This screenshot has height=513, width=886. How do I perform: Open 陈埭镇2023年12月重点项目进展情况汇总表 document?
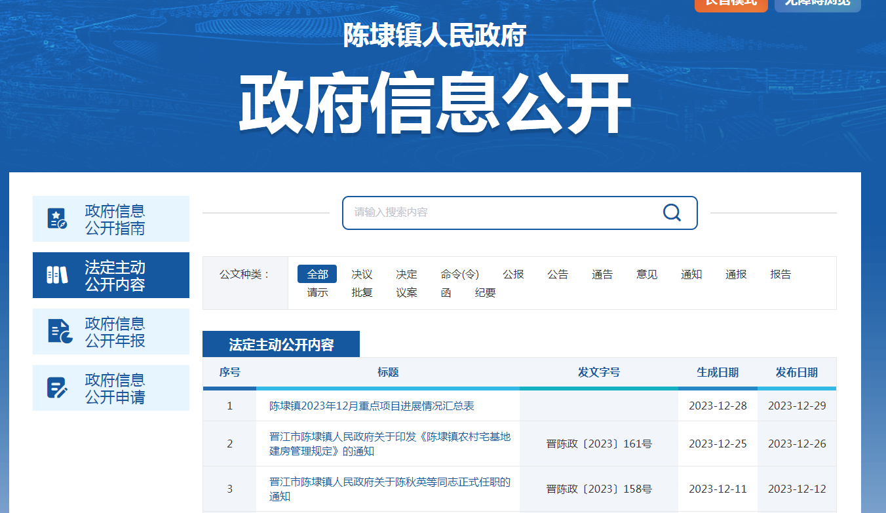(372, 406)
